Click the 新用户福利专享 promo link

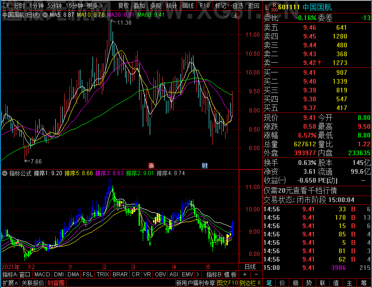click(195, 283)
